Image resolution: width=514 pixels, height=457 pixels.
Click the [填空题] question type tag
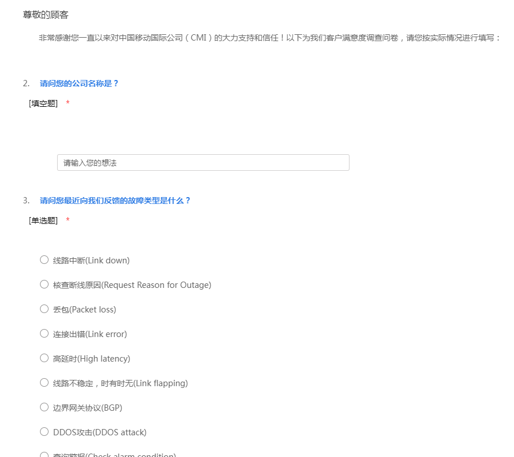pos(43,103)
